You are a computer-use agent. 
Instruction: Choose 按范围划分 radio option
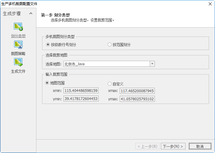point(109,45)
